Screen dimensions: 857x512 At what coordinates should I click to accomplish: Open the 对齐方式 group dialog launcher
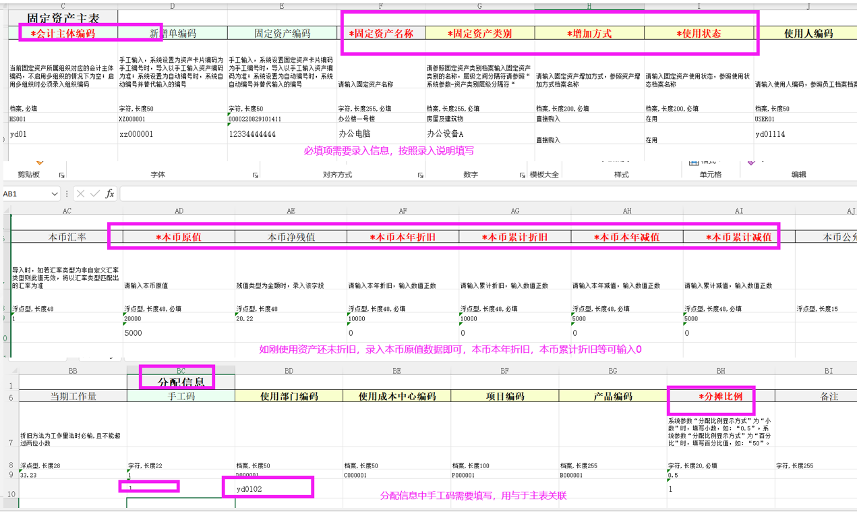[420, 175]
